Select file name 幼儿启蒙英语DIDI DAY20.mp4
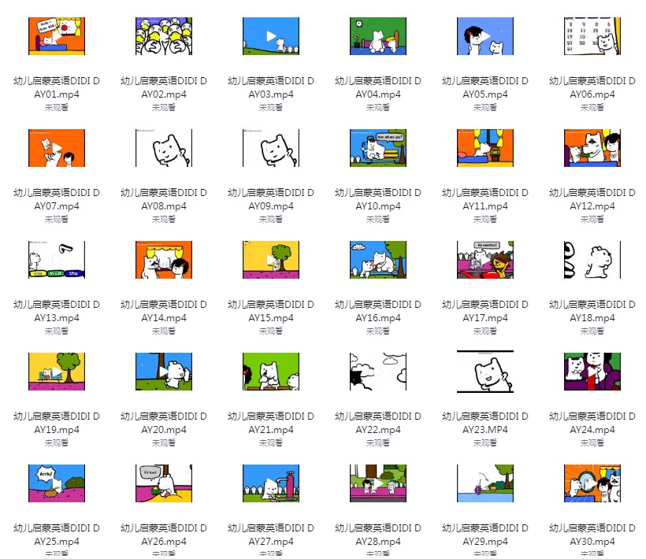The image size is (646, 559). tap(164, 423)
